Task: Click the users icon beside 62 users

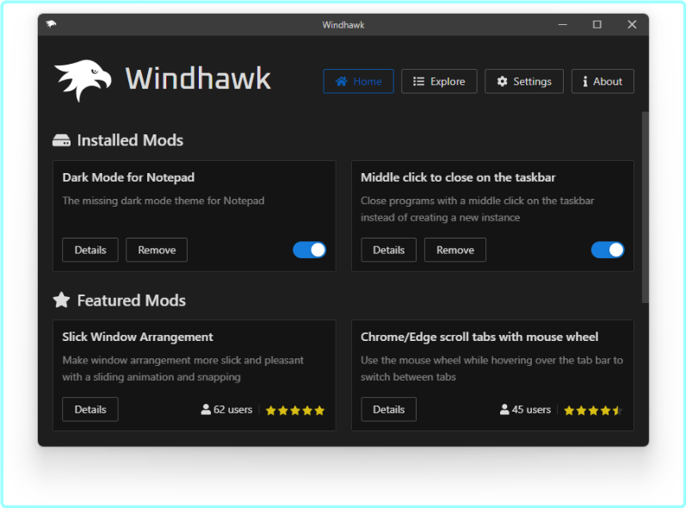Action: [x=206, y=410]
